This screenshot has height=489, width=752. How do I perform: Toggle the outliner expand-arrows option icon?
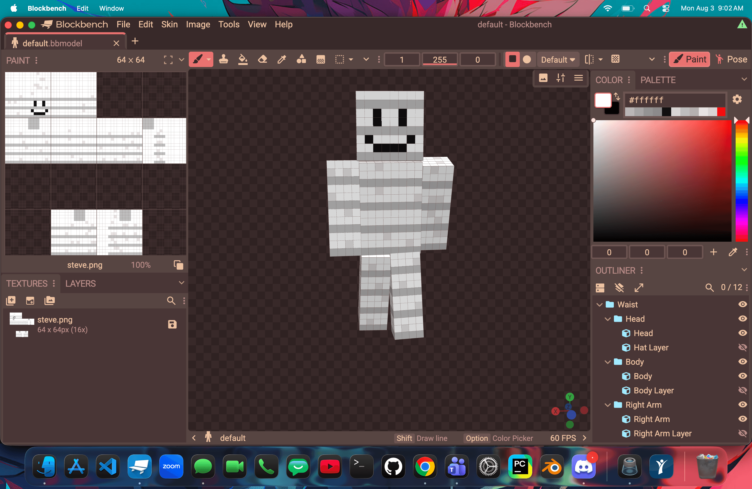click(x=639, y=287)
